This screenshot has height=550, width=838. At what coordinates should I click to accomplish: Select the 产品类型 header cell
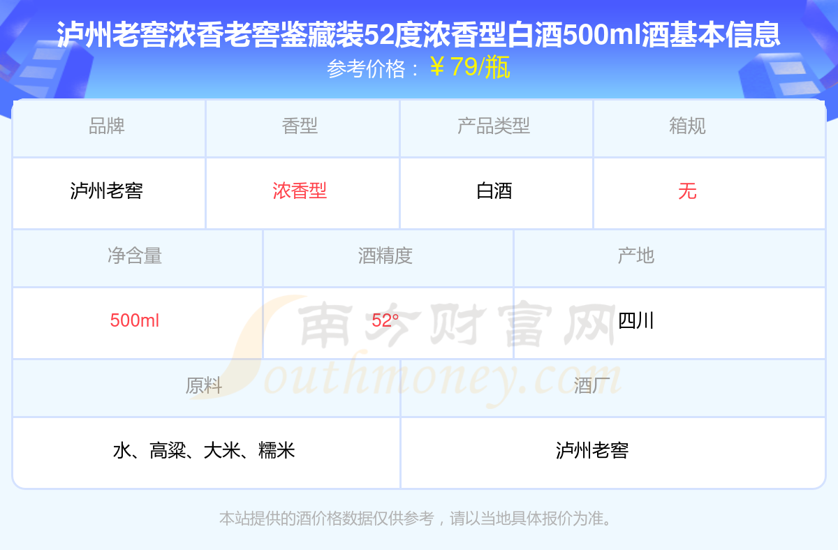point(497,128)
